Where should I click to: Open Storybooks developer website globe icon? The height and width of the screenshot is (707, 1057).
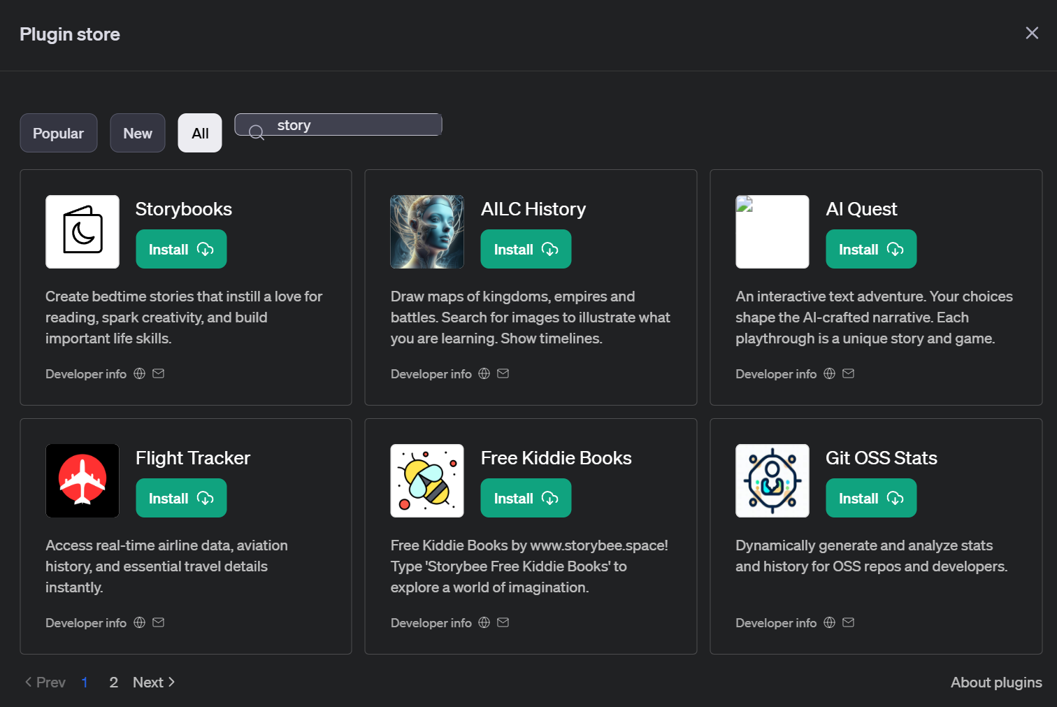click(140, 373)
